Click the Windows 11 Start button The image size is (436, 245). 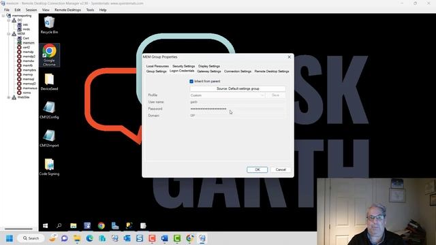tap(10, 238)
